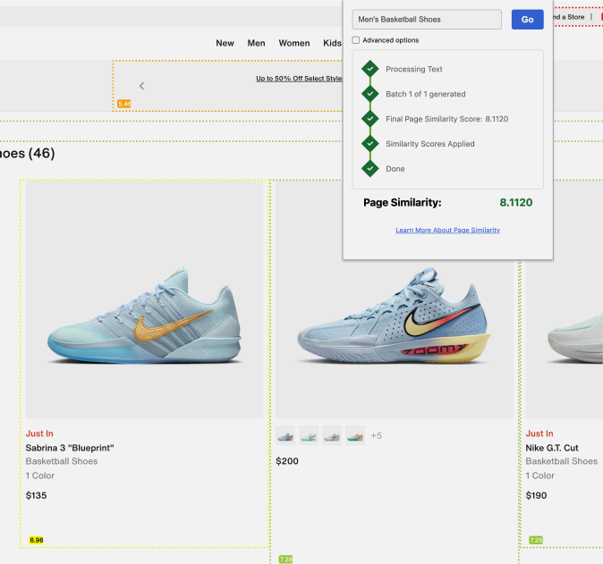This screenshot has height=564, width=603.
Task: Click the Men's Basketball Shoes query field
Action: (427, 19)
